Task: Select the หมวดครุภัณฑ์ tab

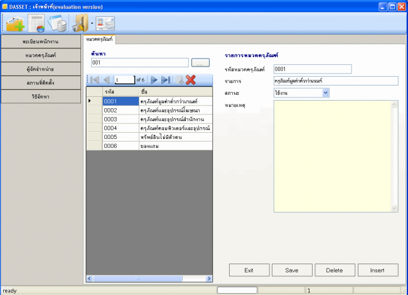Action: pyautogui.click(x=100, y=40)
